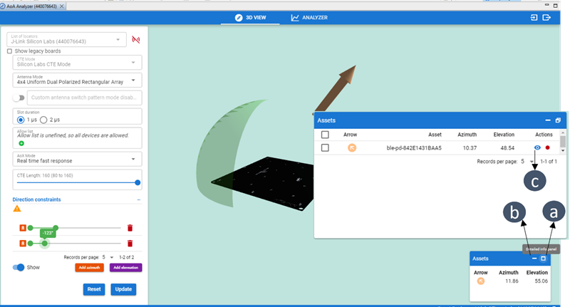This screenshot has width=570, height=307.
Task: Click the export configuration icon in the header
Action: [x=546, y=17]
